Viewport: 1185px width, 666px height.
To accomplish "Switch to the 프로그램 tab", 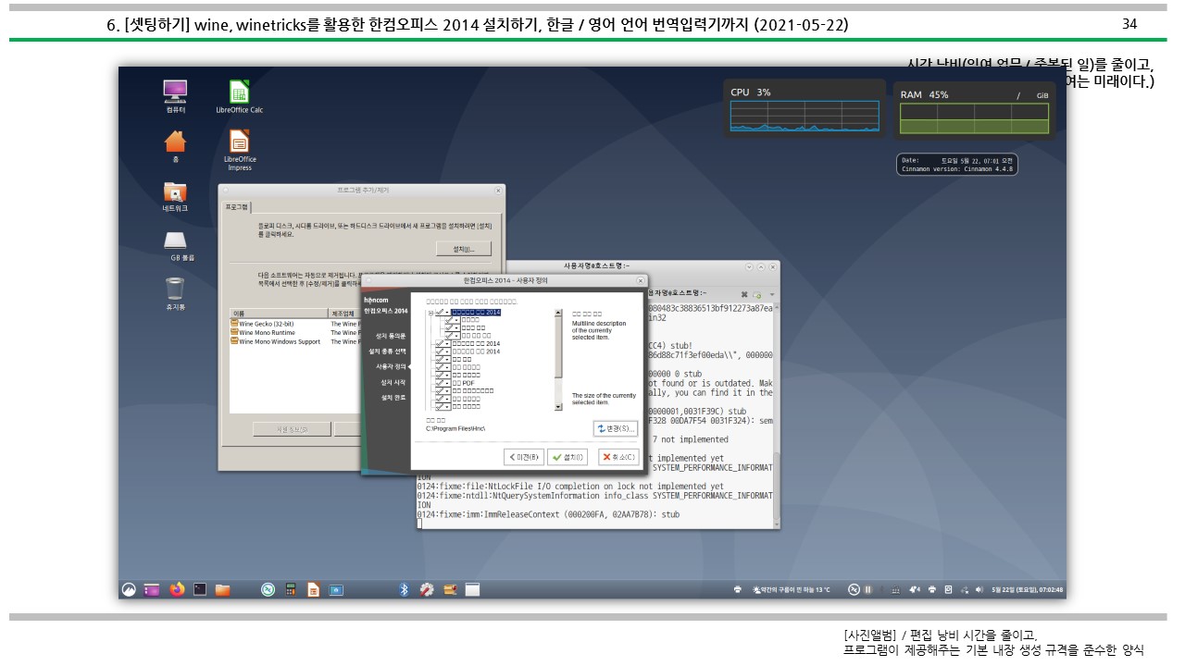I will 237,207.
